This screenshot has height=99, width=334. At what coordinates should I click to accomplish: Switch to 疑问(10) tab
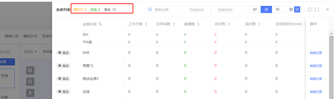(30, 36)
